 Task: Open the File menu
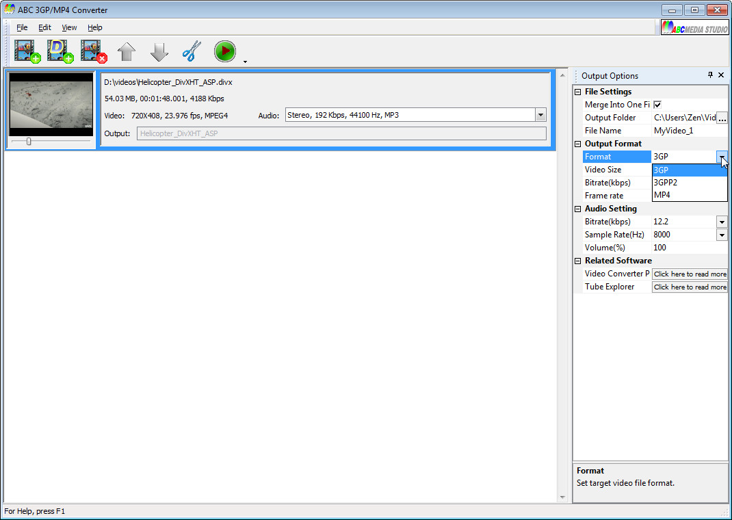point(22,27)
